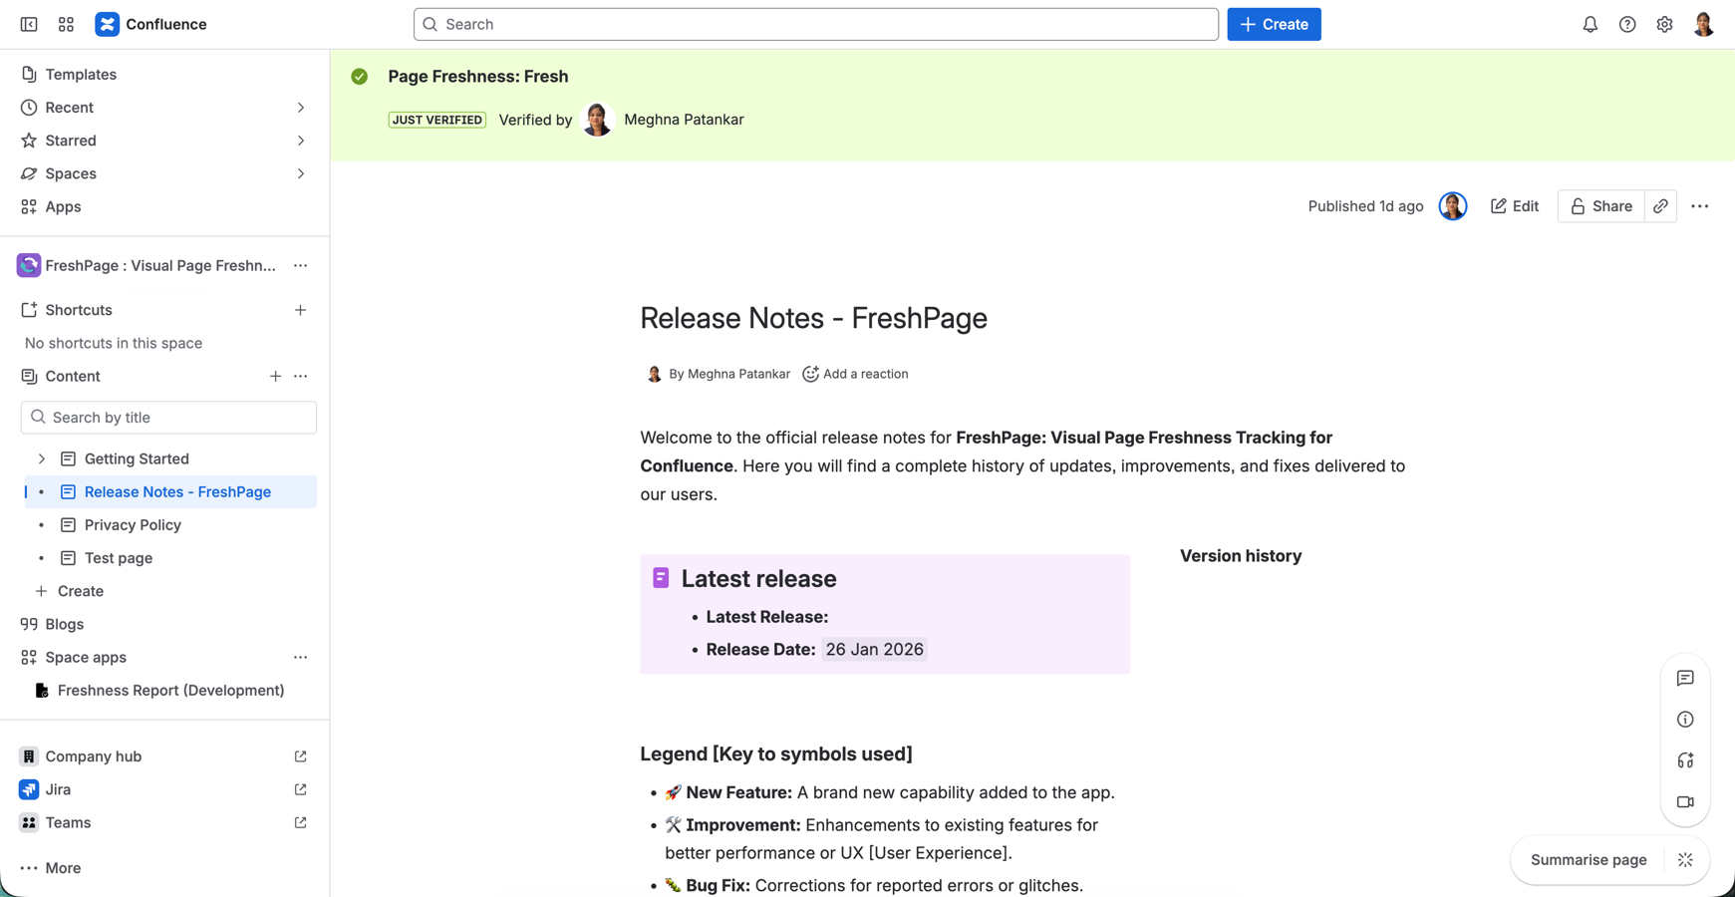1735x897 pixels.
Task: Open the video recording icon in the sidebar
Action: point(1685,801)
